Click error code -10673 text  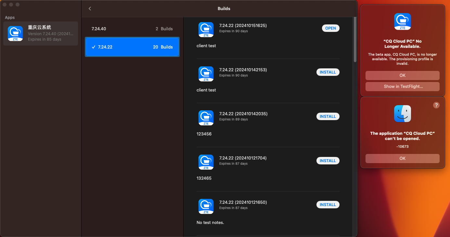(403, 146)
